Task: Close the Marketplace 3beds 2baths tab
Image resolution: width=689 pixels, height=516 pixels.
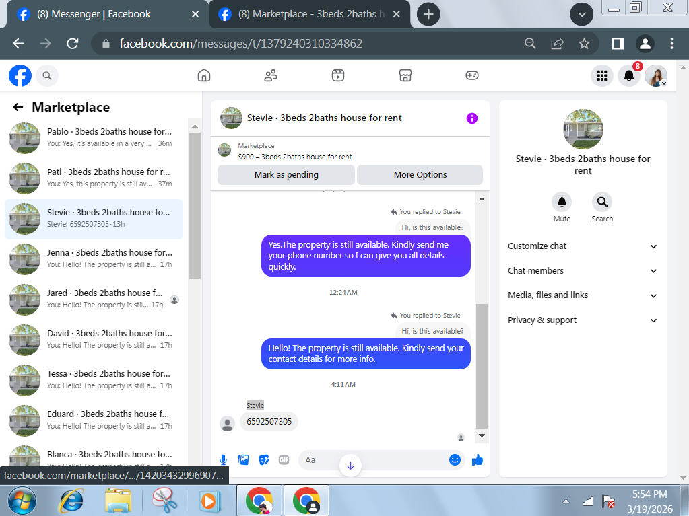Action: click(396, 15)
